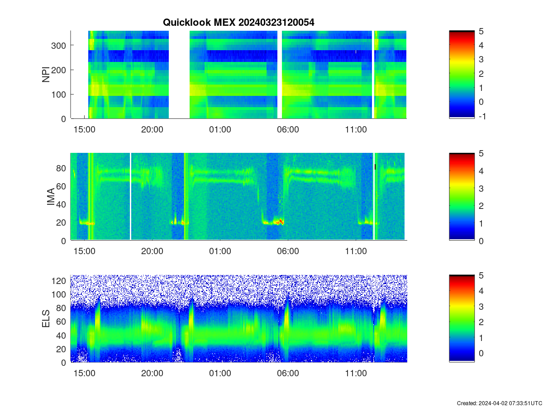Click the 5 label on the NPI colorbar
The image size is (543, 407).
[481, 31]
